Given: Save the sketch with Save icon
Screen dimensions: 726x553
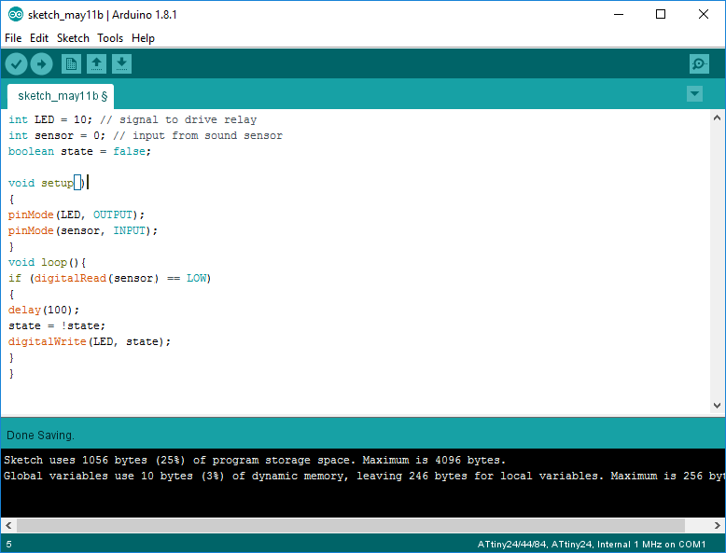Looking at the screenshot, I should (121, 63).
